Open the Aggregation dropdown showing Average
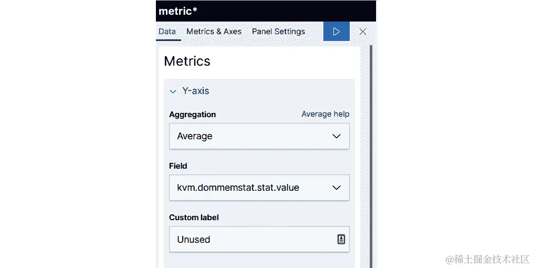Image resolution: width=533 pixels, height=268 pixels. tap(253, 136)
